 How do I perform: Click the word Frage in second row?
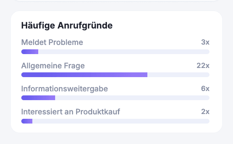(74, 66)
